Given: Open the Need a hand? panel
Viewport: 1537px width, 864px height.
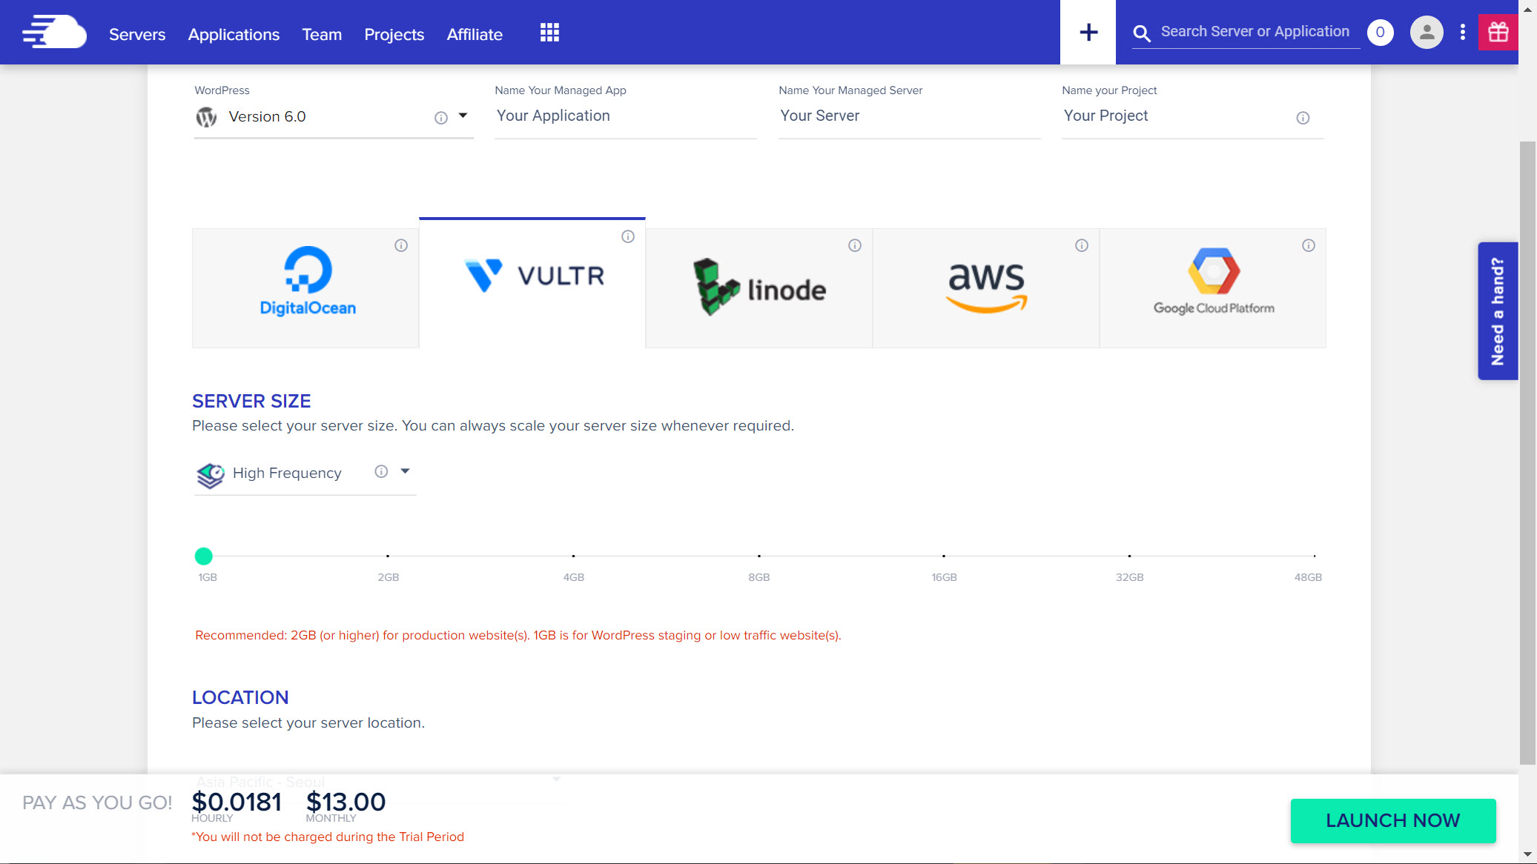Looking at the screenshot, I should click(1497, 311).
